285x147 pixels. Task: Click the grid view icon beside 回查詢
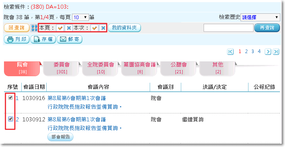pos(34,28)
